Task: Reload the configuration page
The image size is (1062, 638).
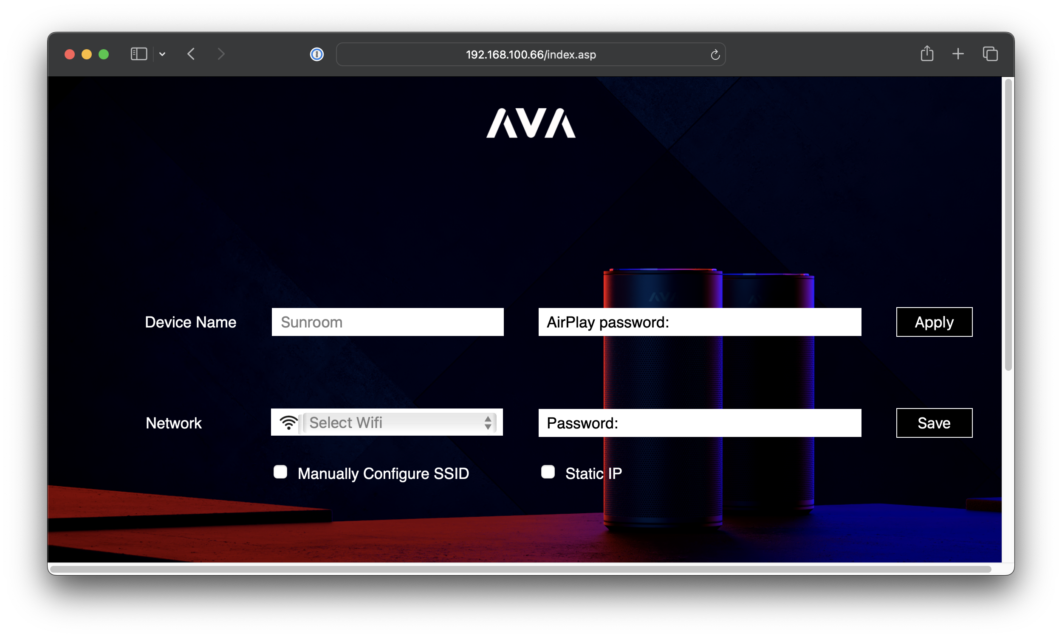Action: [x=715, y=54]
